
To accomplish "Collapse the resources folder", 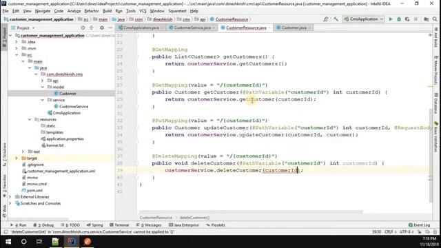I will pos(30,119).
